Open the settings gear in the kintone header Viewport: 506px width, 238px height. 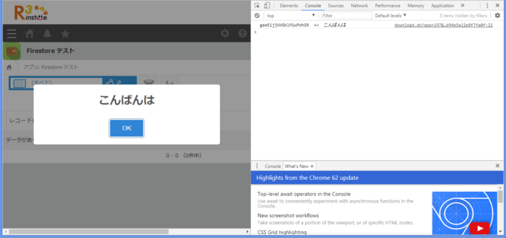coord(225,33)
